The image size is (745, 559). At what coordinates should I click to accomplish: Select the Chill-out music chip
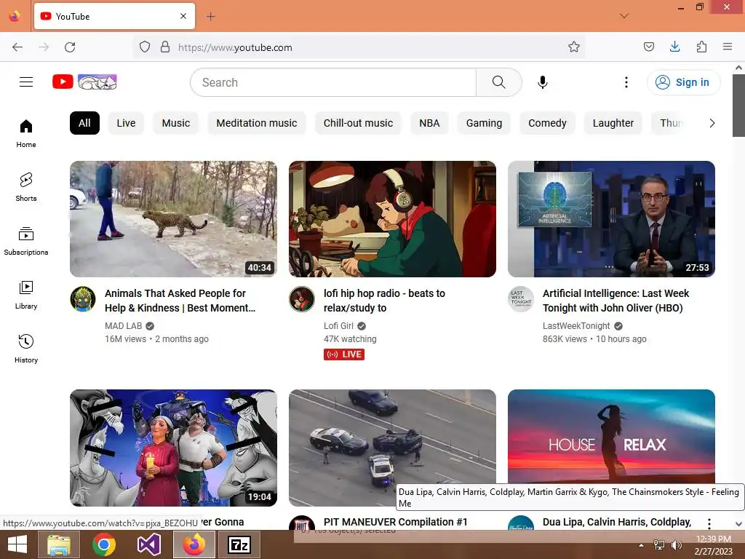pyautogui.click(x=358, y=123)
